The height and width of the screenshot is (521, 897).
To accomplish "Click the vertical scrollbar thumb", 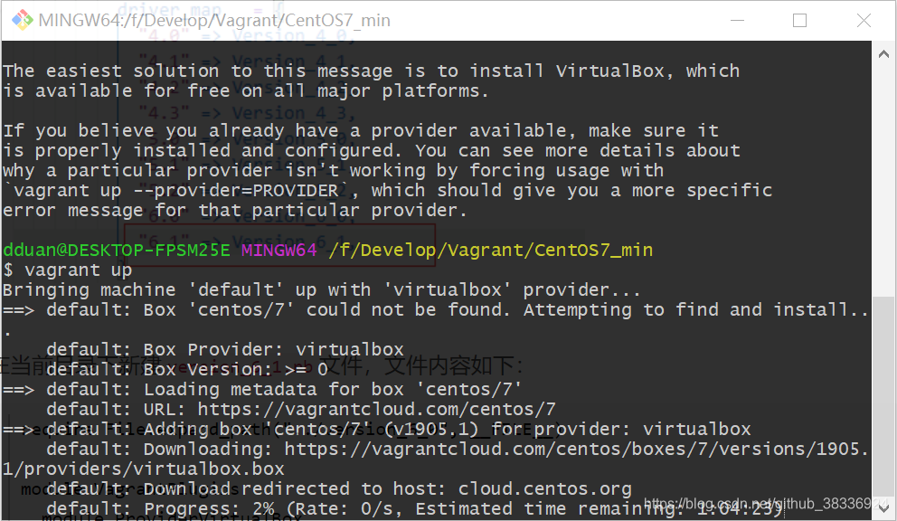I will (883, 395).
